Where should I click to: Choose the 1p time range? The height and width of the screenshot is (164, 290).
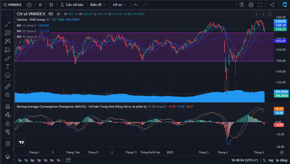[45, 160]
